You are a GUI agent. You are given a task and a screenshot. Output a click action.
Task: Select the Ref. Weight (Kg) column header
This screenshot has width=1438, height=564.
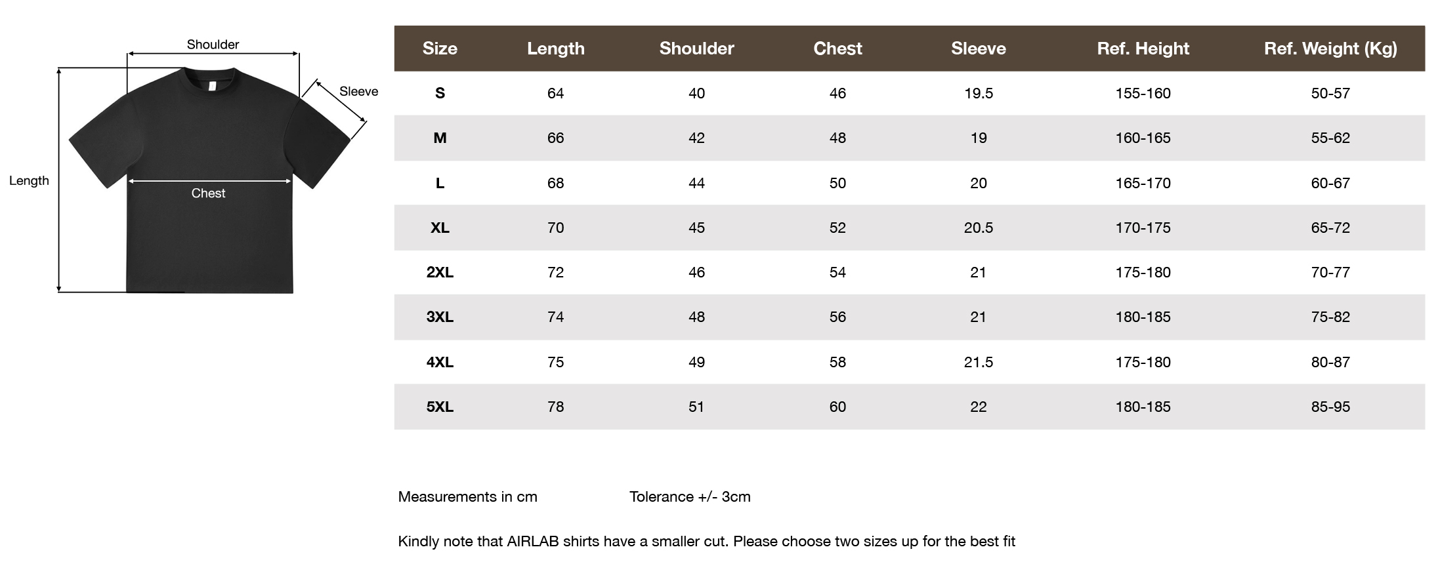pos(1330,49)
